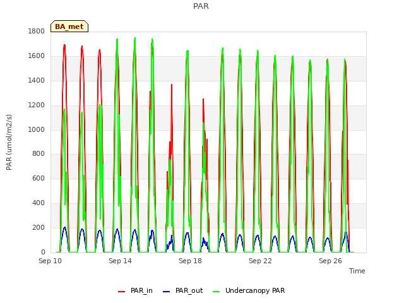
Task: Click the Sep 22 x-axis tick label
Action: point(260,261)
